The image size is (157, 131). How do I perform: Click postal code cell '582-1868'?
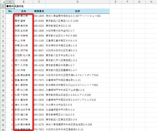39,31
